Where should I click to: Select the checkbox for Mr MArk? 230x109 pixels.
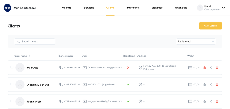[x=11, y=67]
